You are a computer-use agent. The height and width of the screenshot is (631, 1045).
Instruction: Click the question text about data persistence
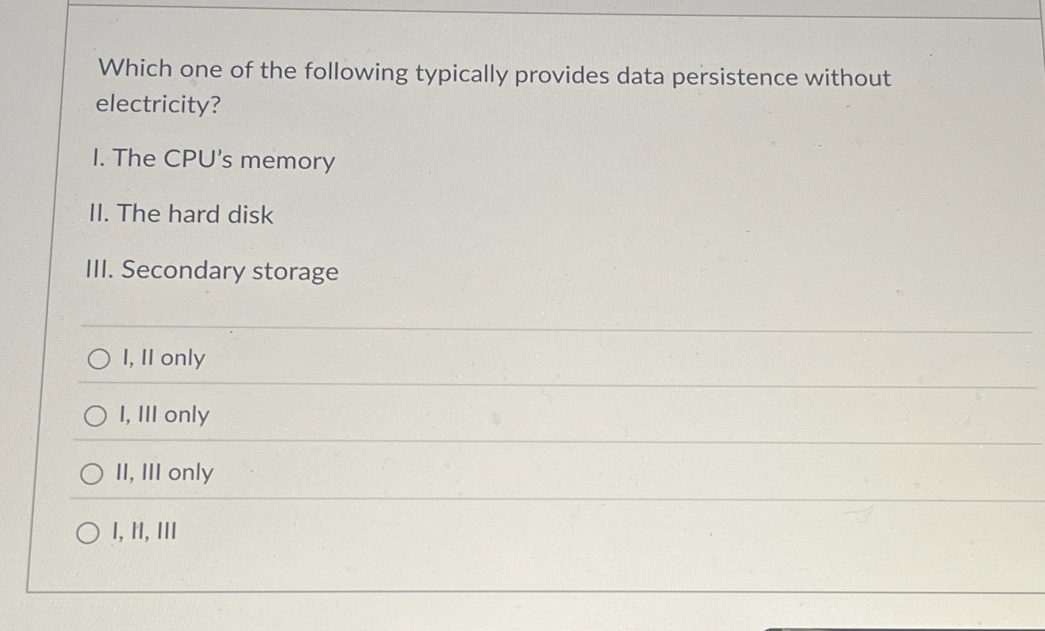[x=492, y=77]
